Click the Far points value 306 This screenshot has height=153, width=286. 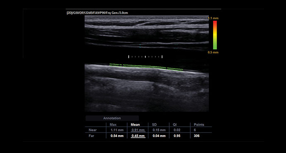point(197,136)
